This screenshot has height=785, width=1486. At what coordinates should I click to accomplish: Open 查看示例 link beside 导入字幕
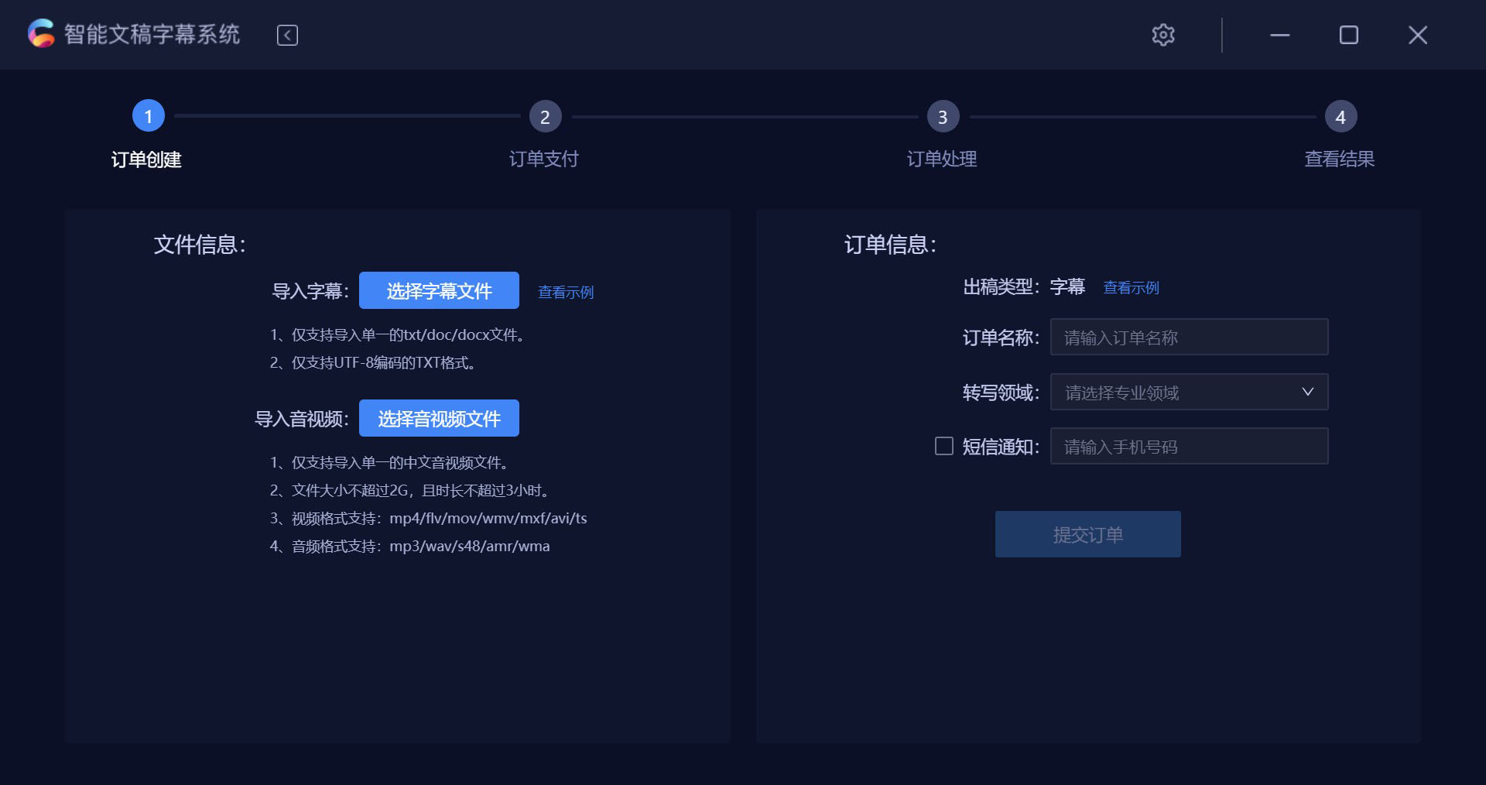click(x=566, y=292)
